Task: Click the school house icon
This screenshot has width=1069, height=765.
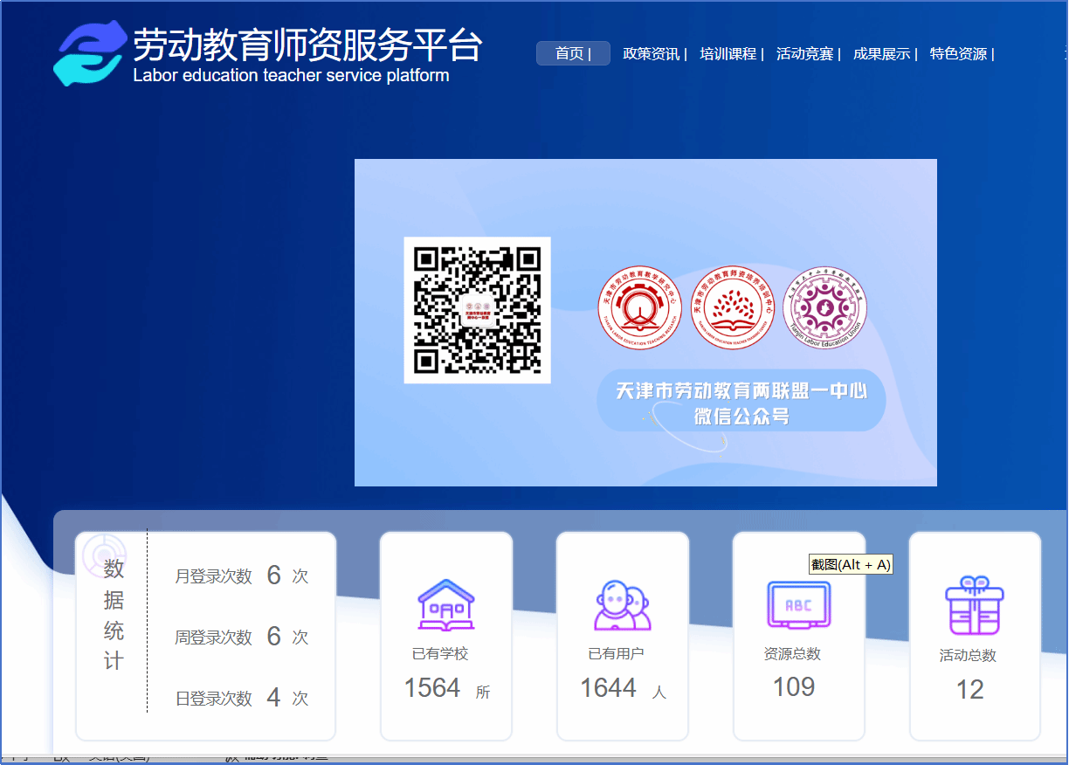Action: (446, 604)
